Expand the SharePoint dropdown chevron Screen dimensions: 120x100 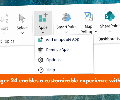(x=110, y=31)
